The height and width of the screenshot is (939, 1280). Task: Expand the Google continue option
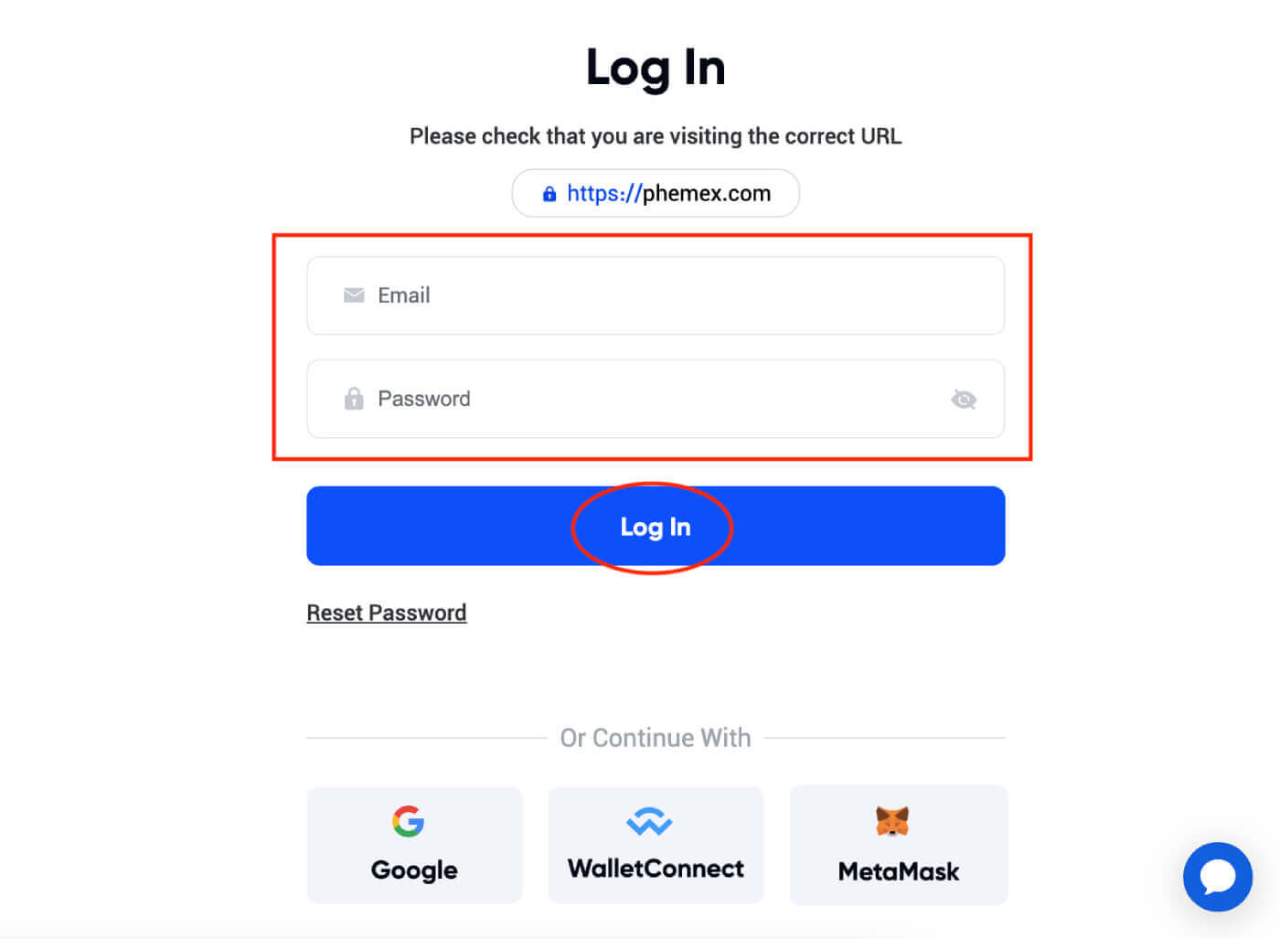(413, 843)
